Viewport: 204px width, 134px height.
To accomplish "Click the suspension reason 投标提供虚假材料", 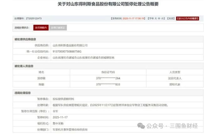I will (63, 99).
